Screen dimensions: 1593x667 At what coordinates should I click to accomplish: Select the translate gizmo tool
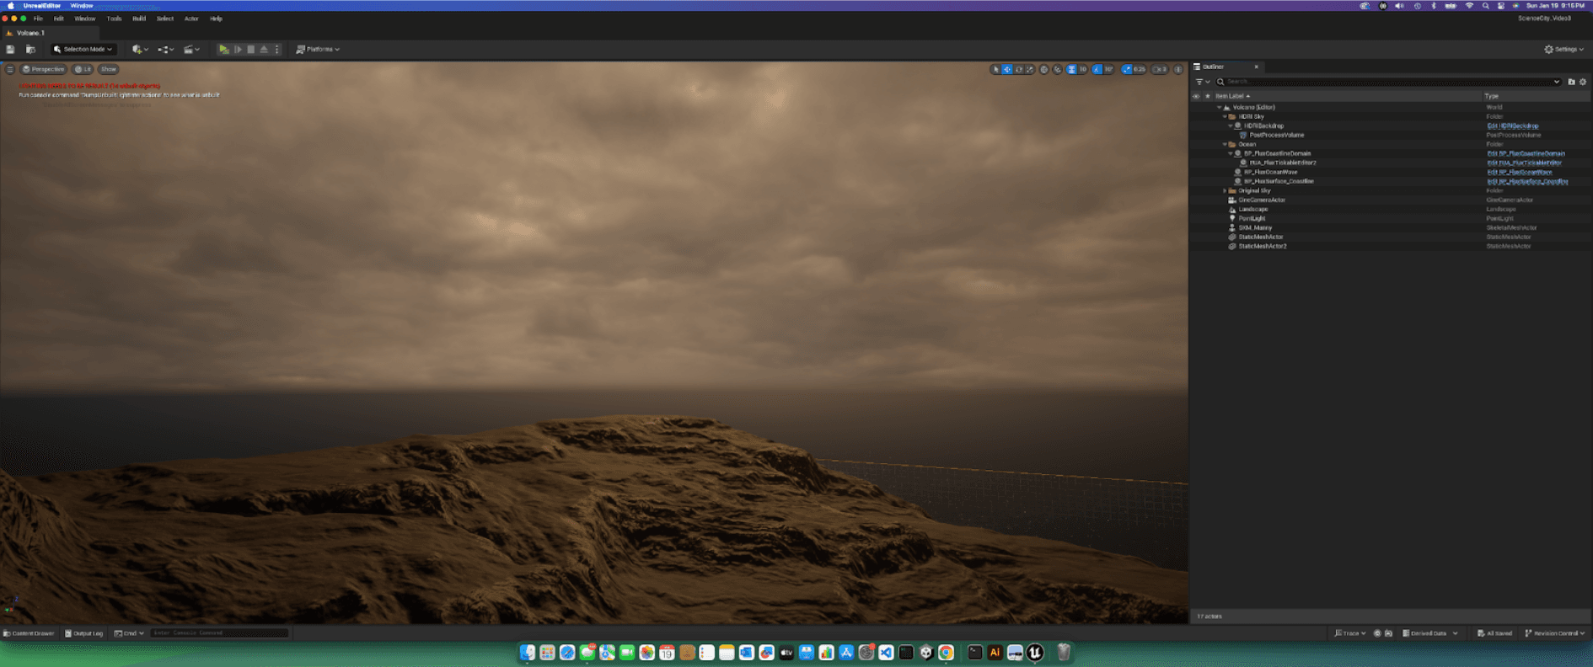[x=1007, y=70]
